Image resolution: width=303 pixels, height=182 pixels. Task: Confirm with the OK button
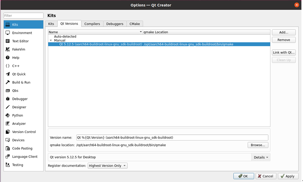point(244,176)
